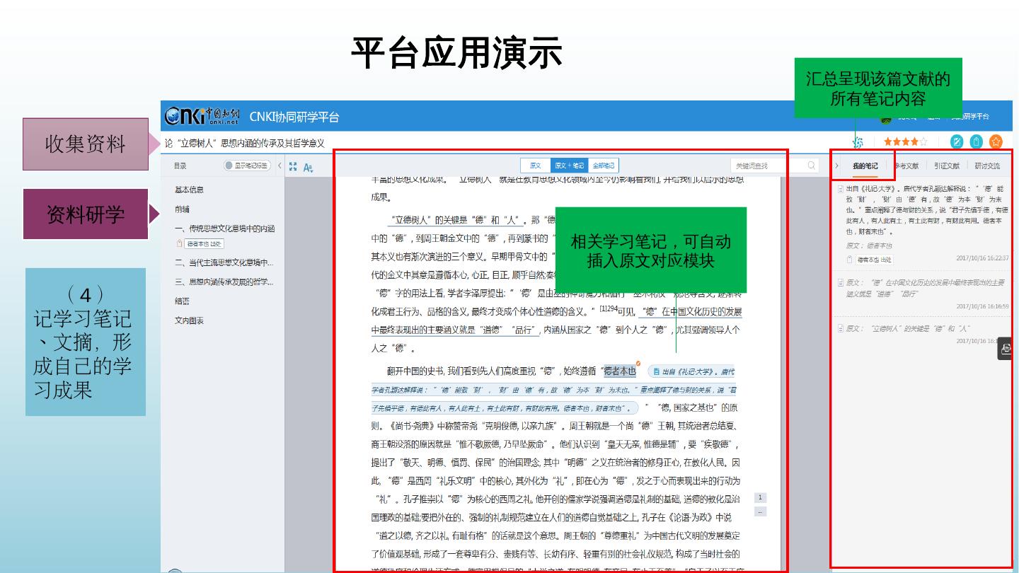Click the 目录 heading in the sidebar
This screenshot has width=1019, height=573.
click(181, 166)
